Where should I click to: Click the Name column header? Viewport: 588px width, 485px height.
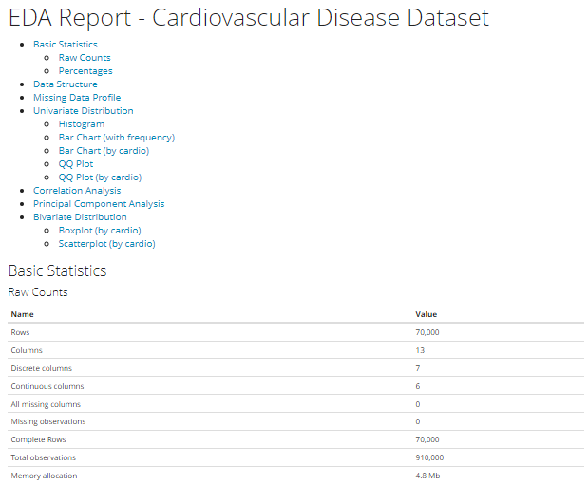click(x=22, y=314)
